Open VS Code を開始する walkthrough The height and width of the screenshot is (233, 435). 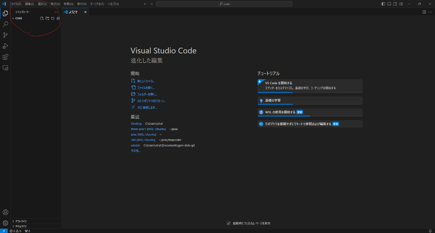(x=310, y=86)
